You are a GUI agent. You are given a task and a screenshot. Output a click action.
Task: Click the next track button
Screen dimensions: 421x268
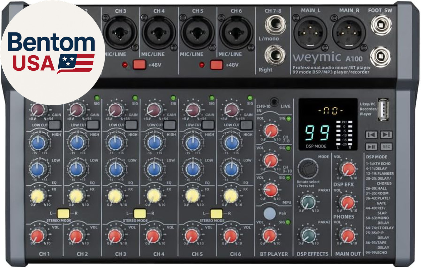tap(386, 135)
